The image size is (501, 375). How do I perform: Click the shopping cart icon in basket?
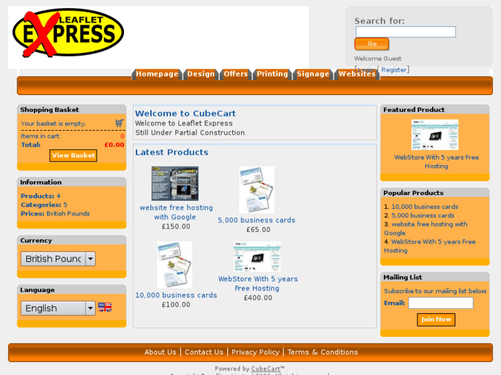tap(119, 123)
